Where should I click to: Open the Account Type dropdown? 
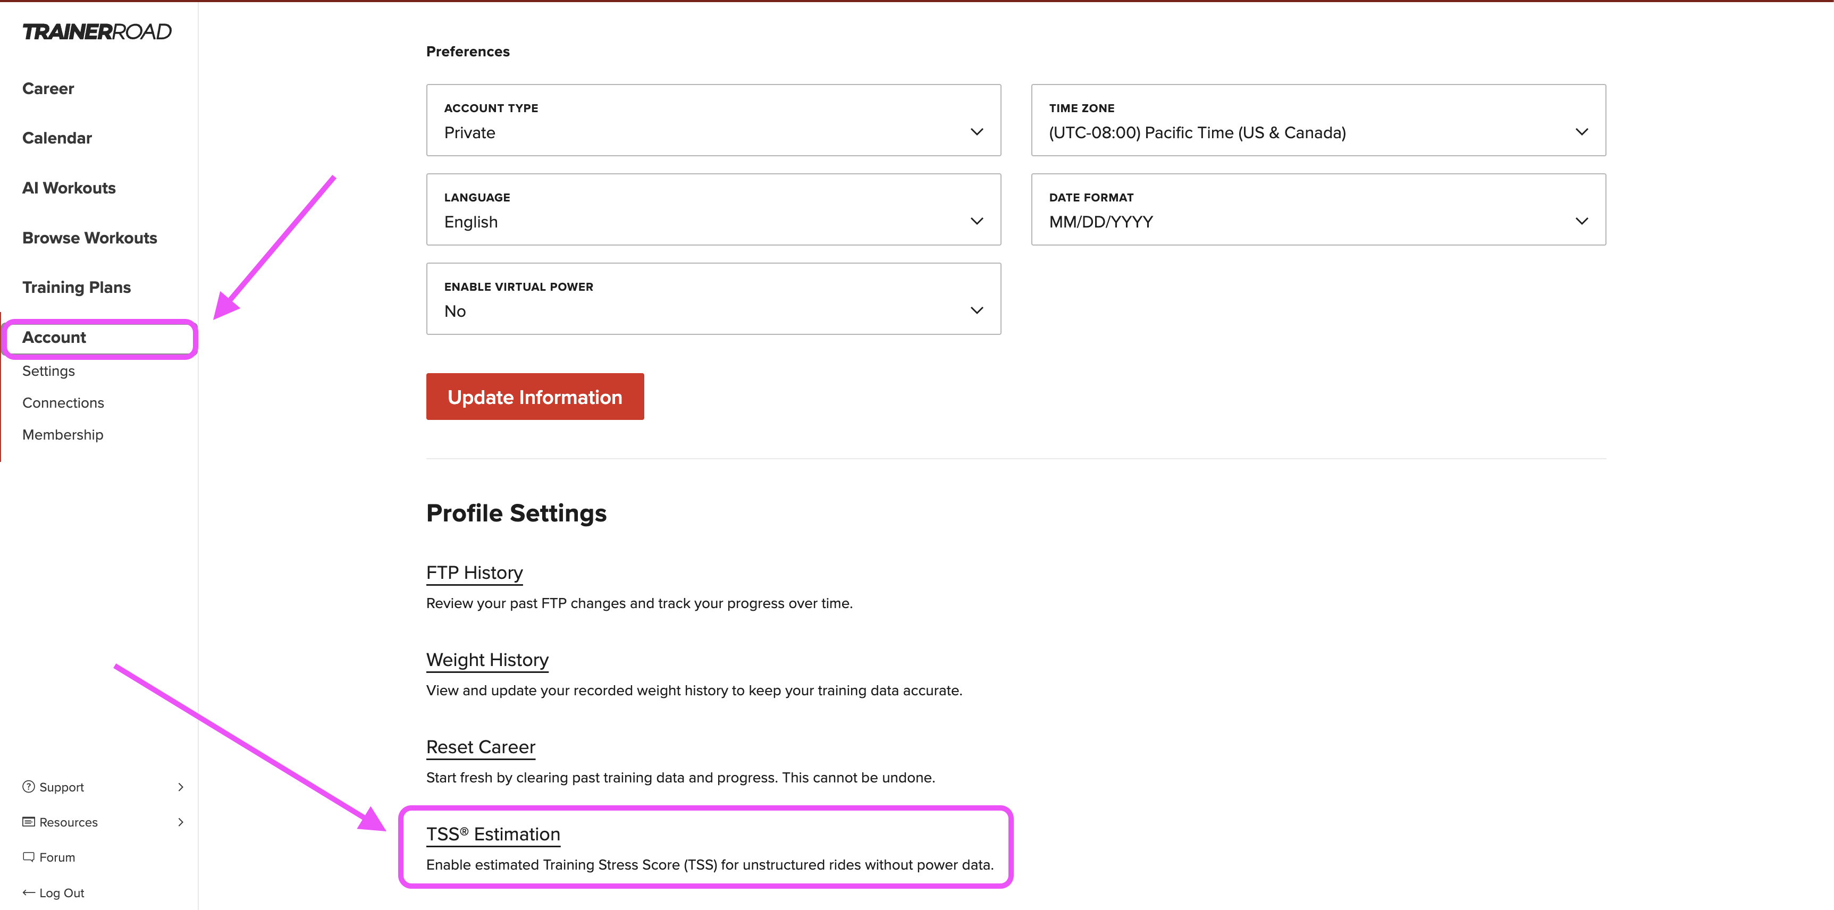[x=713, y=120]
